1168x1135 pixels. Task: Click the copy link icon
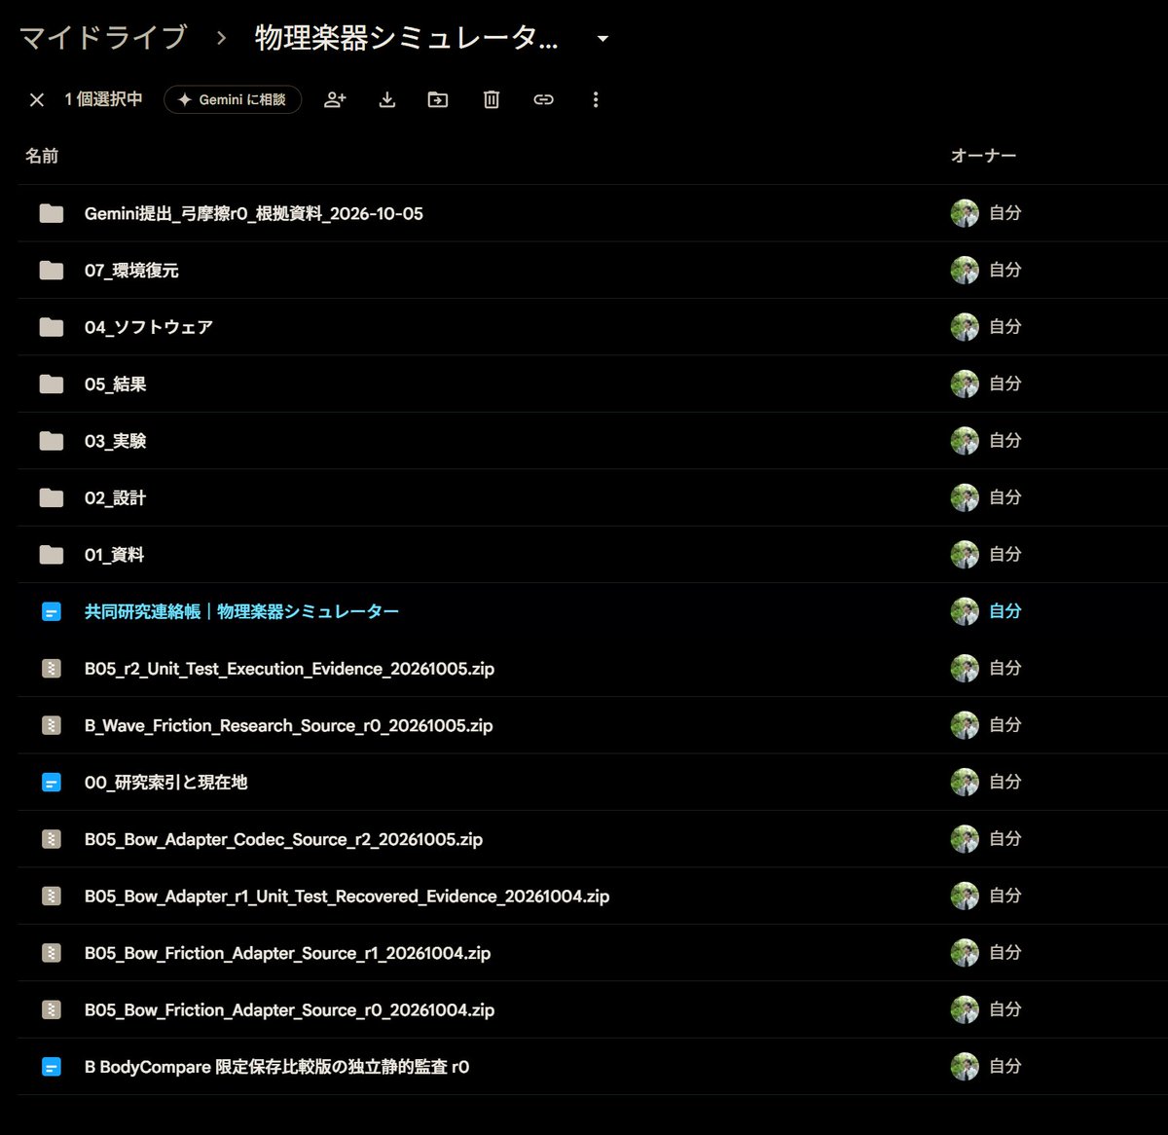tap(543, 99)
